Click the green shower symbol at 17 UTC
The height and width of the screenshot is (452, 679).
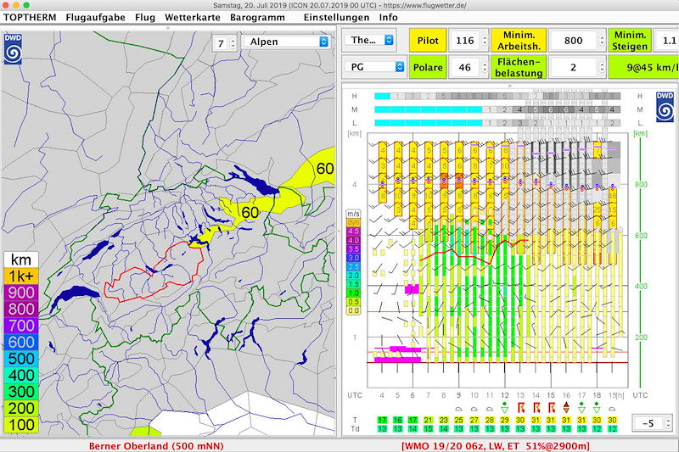click(581, 407)
